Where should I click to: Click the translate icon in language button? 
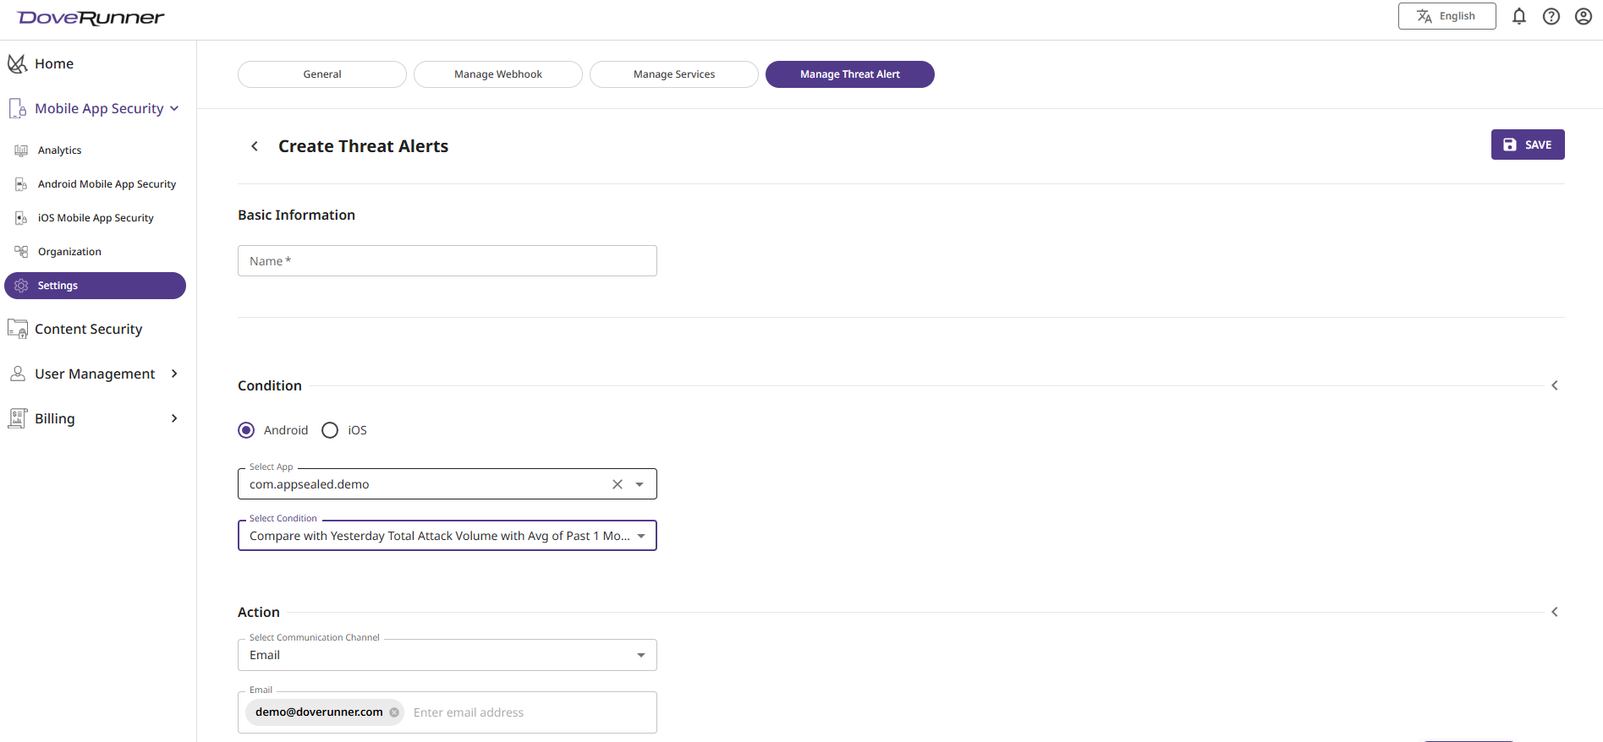[1425, 16]
